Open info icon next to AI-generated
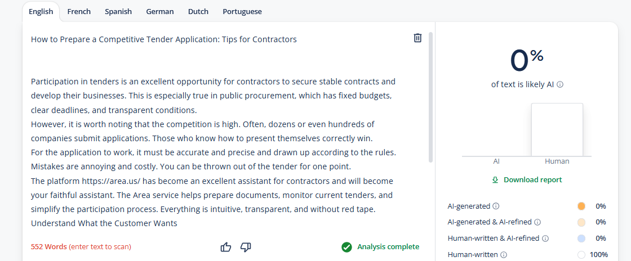The width and height of the screenshot is (631, 261). click(x=496, y=206)
